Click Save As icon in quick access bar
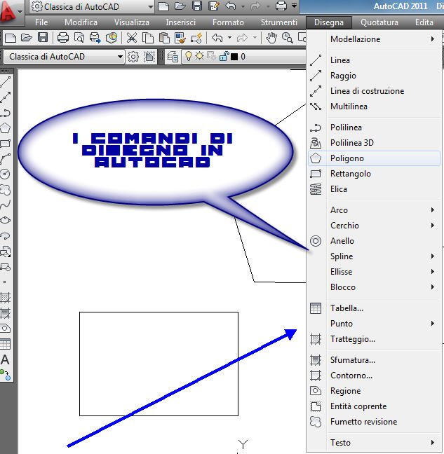This screenshot has height=454, width=444. click(x=214, y=6)
